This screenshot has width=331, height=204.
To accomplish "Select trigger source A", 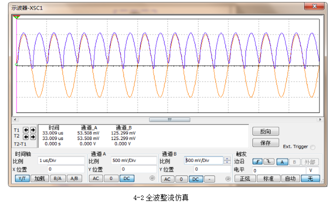I will click(282, 162).
